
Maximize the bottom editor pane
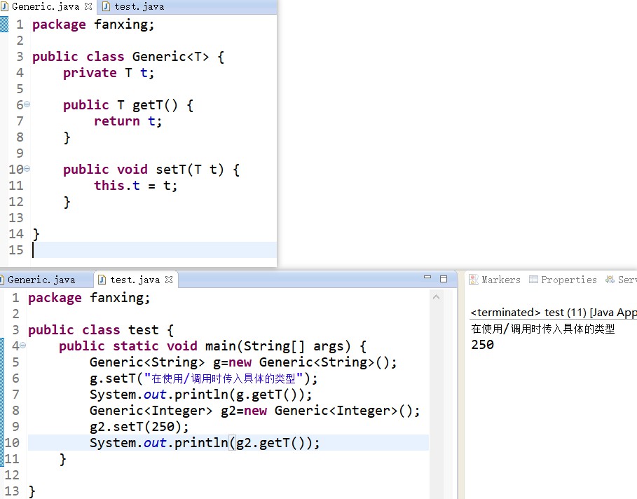coord(444,279)
